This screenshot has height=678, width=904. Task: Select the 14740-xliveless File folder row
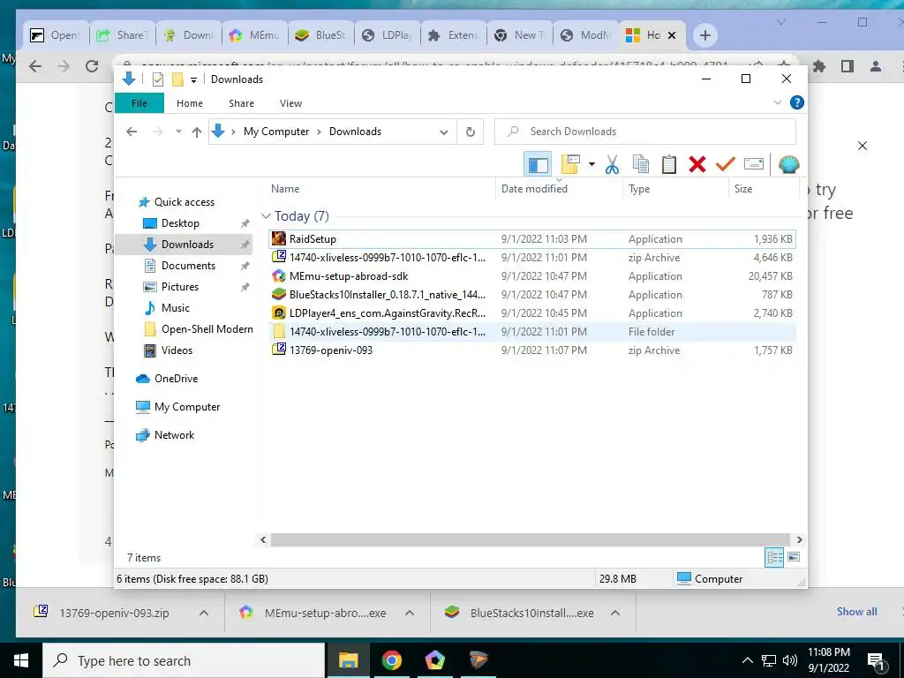(532, 332)
